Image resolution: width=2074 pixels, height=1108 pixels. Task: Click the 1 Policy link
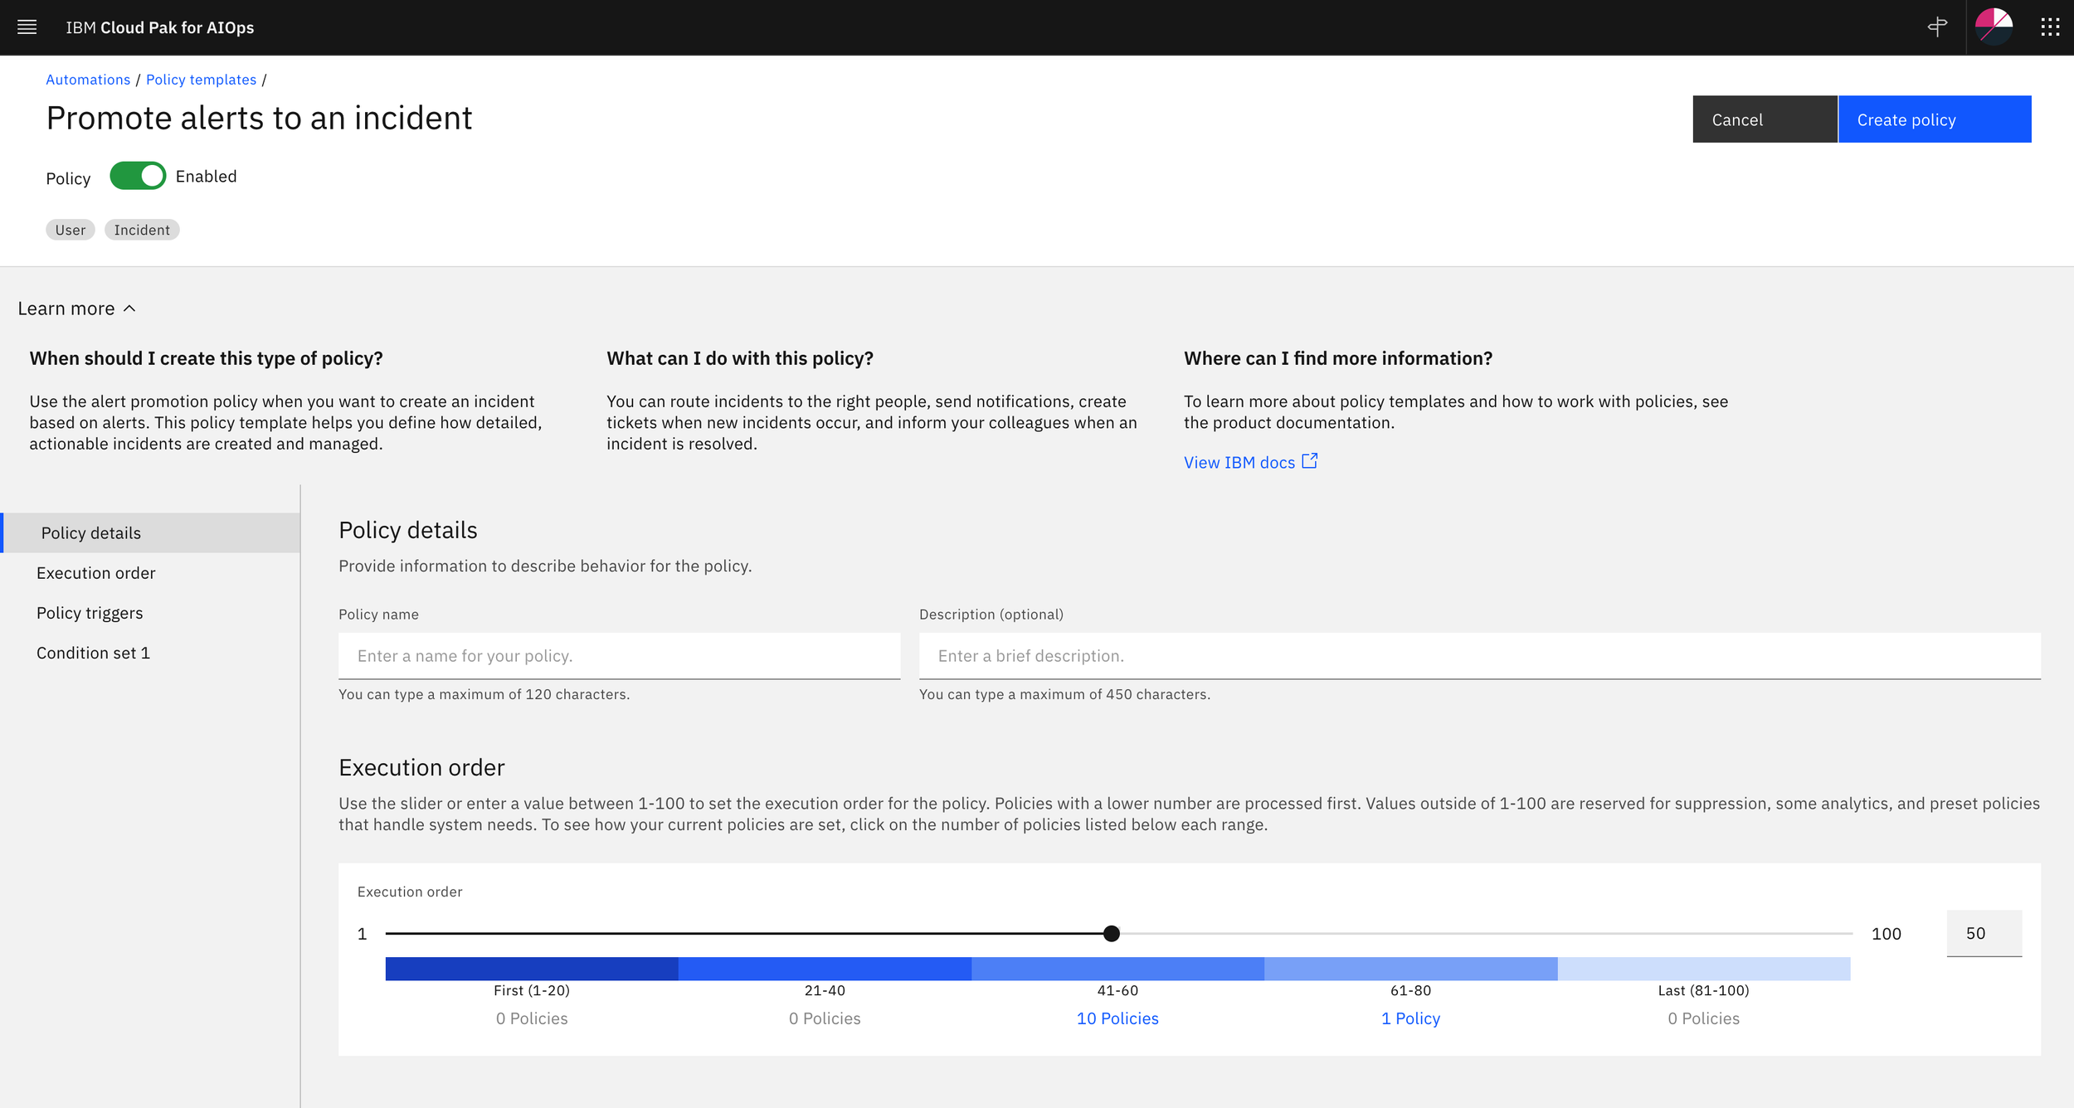point(1410,1018)
